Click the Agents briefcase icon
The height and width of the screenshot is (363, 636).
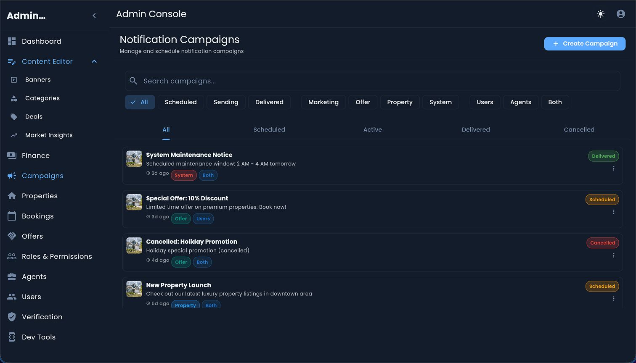pyautogui.click(x=12, y=276)
